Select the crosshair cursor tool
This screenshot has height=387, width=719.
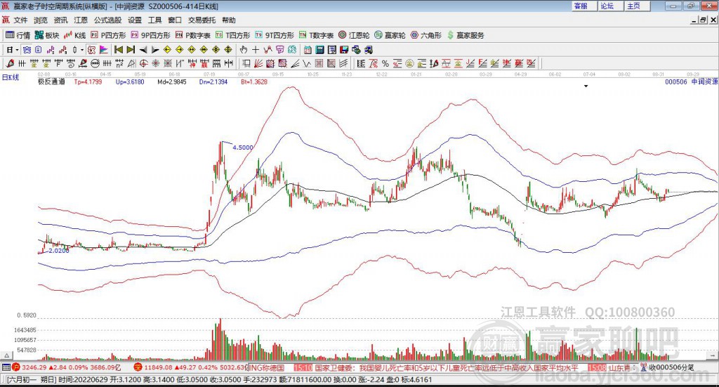256,50
